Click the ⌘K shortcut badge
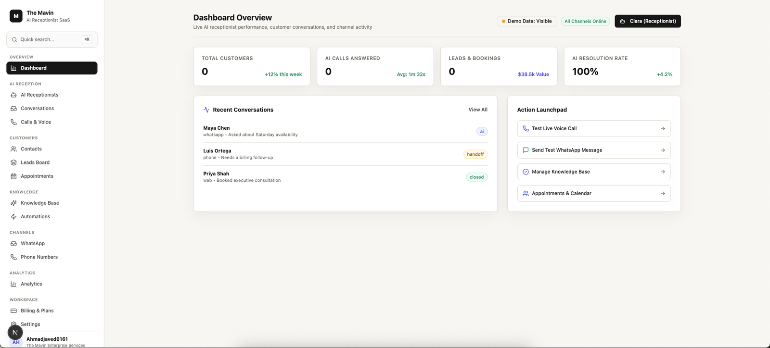 (x=87, y=39)
